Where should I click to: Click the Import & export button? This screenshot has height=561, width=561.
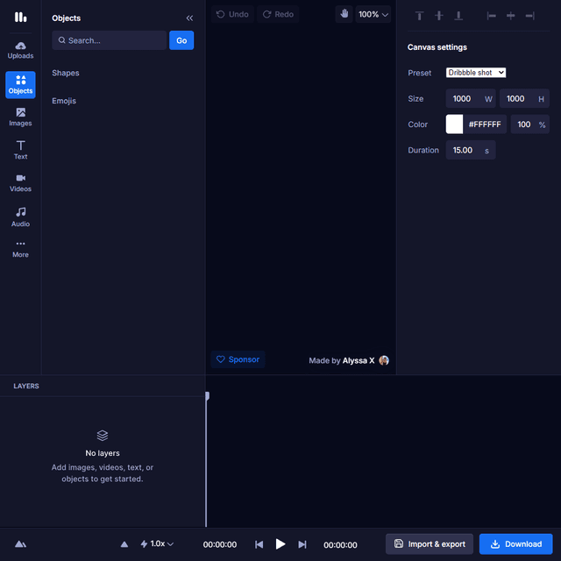click(430, 543)
